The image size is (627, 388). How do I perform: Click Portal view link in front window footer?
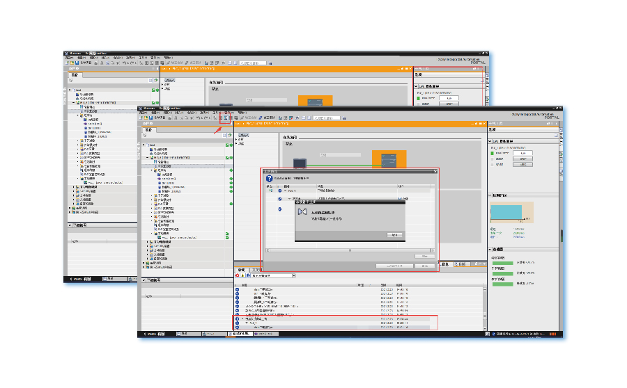[x=155, y=334]
